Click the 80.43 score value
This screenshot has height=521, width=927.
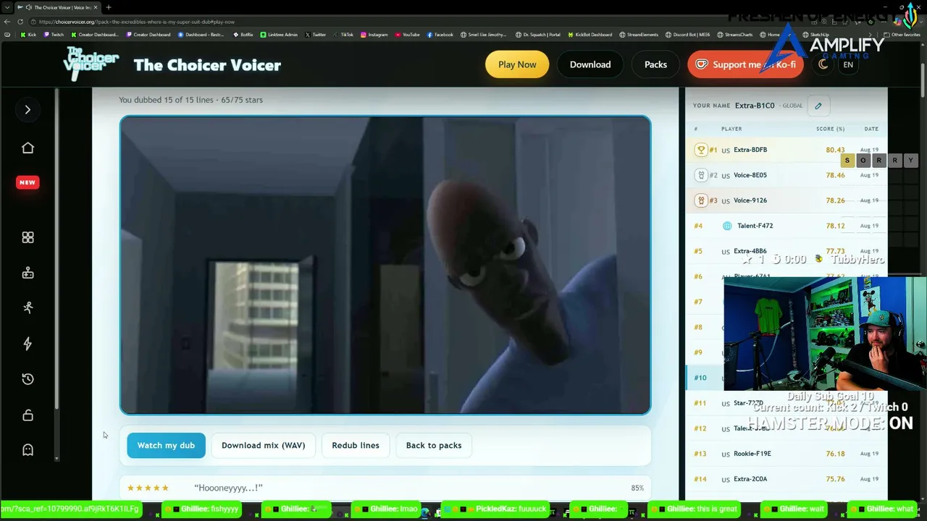coord(835,150)
